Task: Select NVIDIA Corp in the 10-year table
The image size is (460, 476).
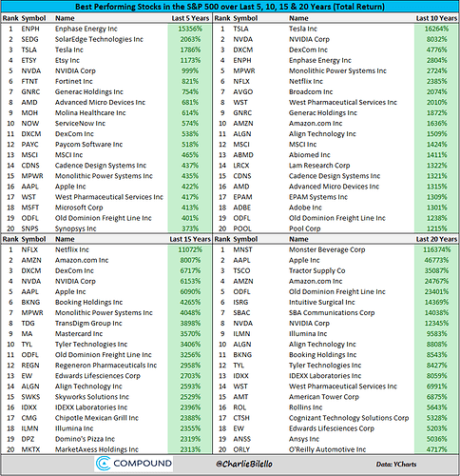Action: point(309,39)
